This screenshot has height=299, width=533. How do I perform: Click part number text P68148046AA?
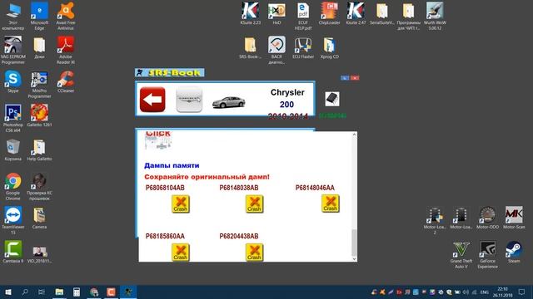click(x=315, y=188)
